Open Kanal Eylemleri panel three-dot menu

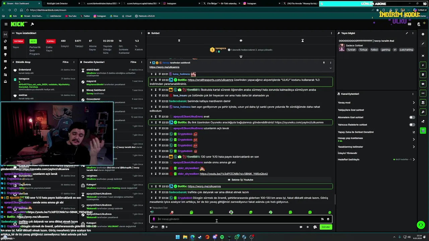413,94
